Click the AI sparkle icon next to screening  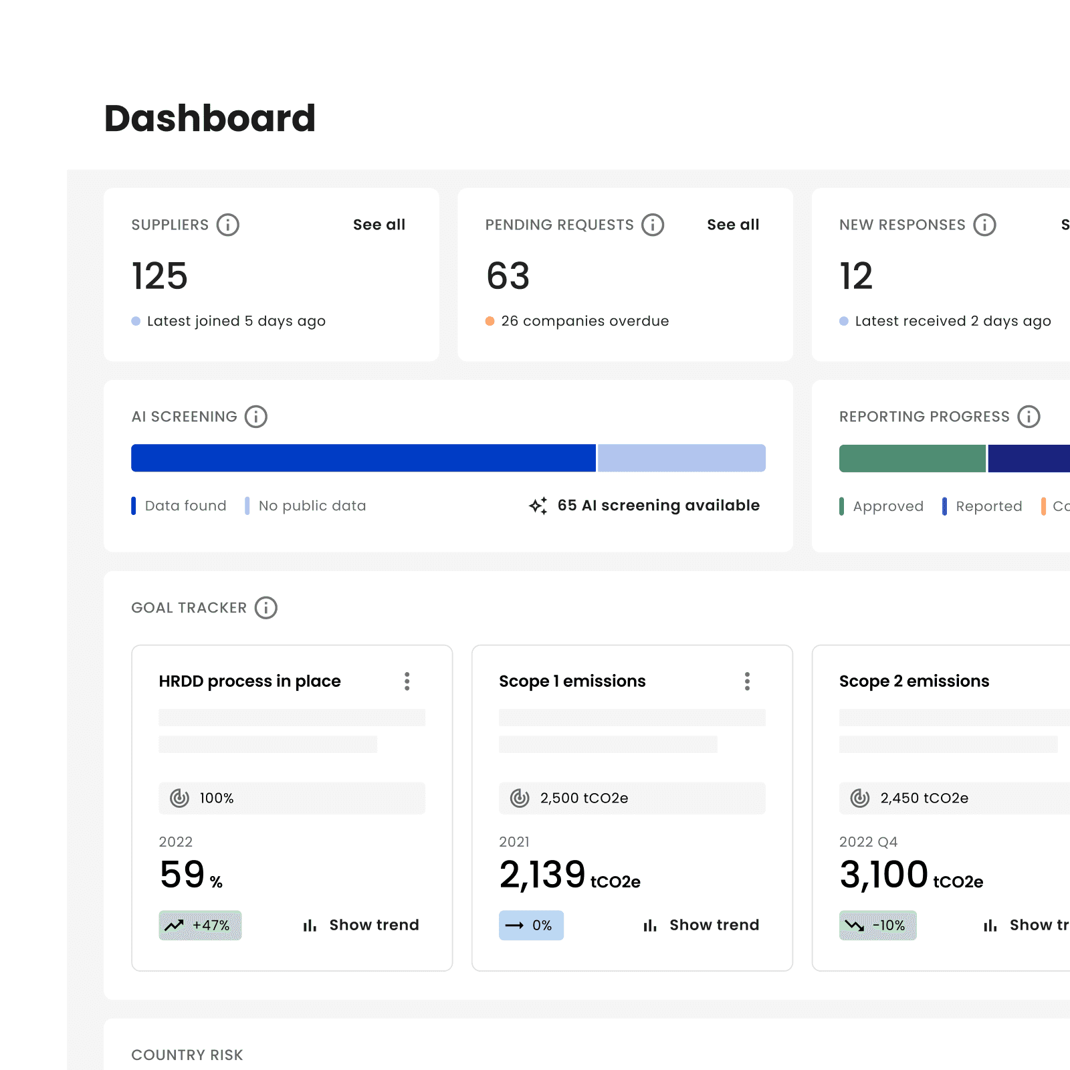pyautogui.click(x=538, y=505)
